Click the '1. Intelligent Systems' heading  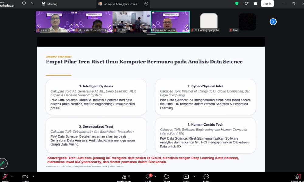coord(96,86)
